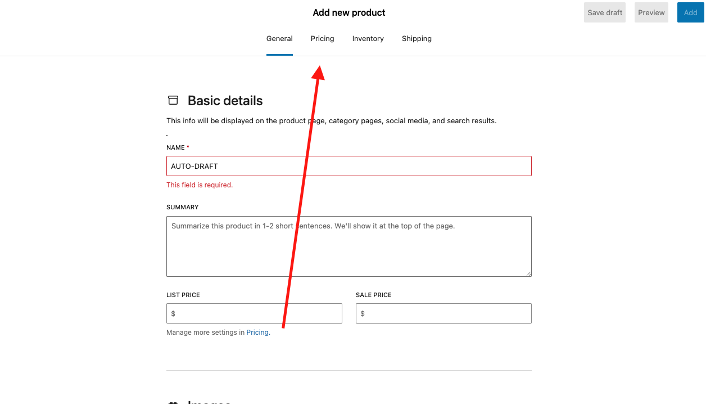The height and width of the screenshot is (404, 706).
Task: Click the Preview button
Action: pos(651,12)
